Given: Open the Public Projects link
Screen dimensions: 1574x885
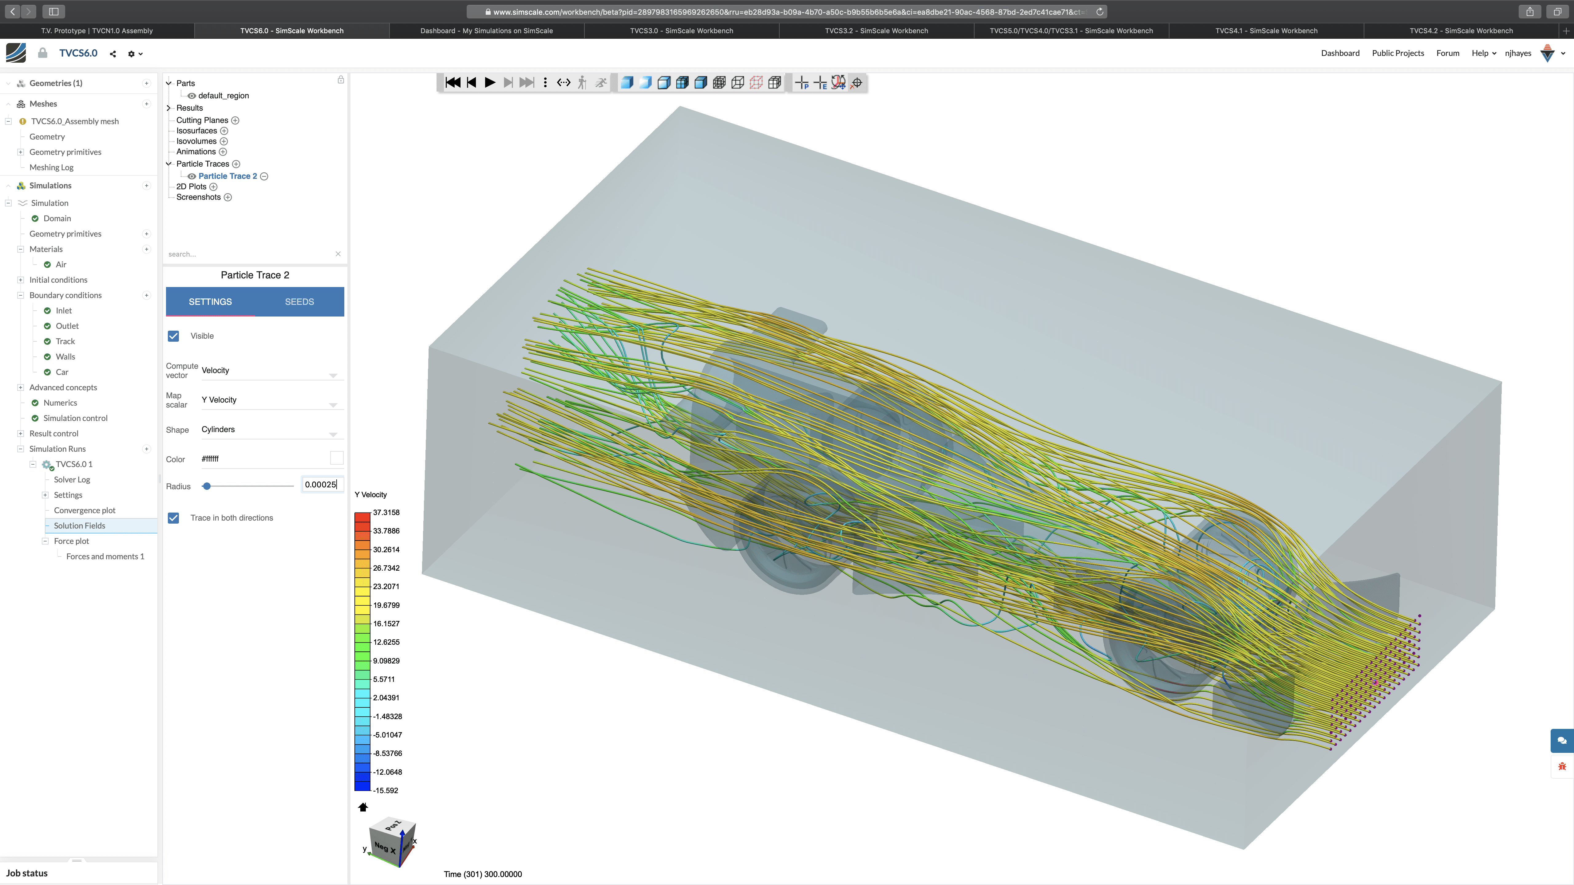Looking at the screenshot, I should pyautogui.click(x=1398, y=53).
